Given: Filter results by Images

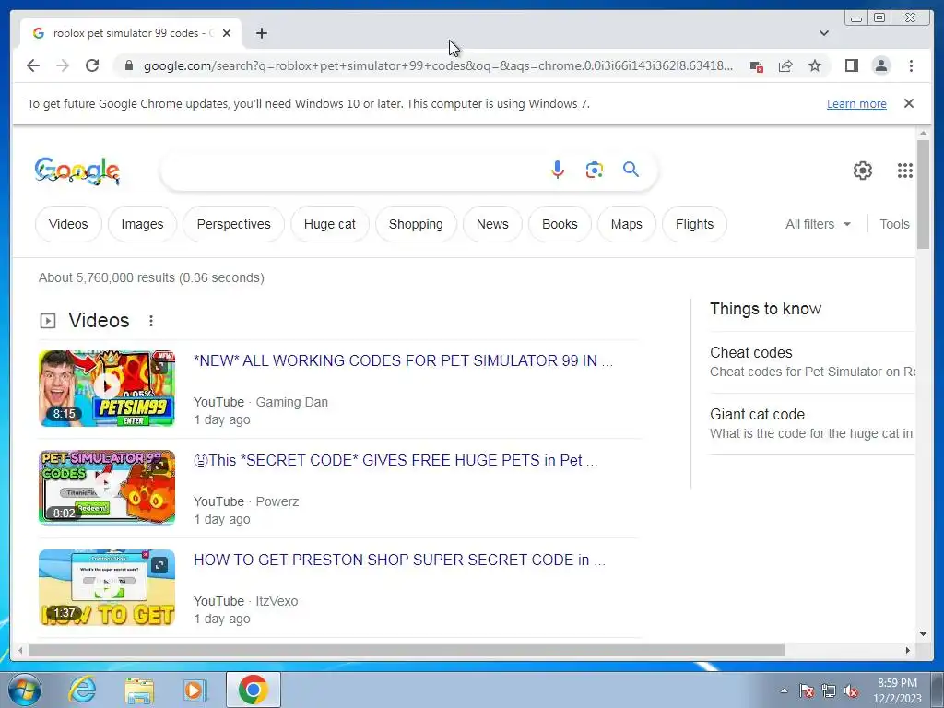Looking at the screenshot, I should [x=142, y=224].
